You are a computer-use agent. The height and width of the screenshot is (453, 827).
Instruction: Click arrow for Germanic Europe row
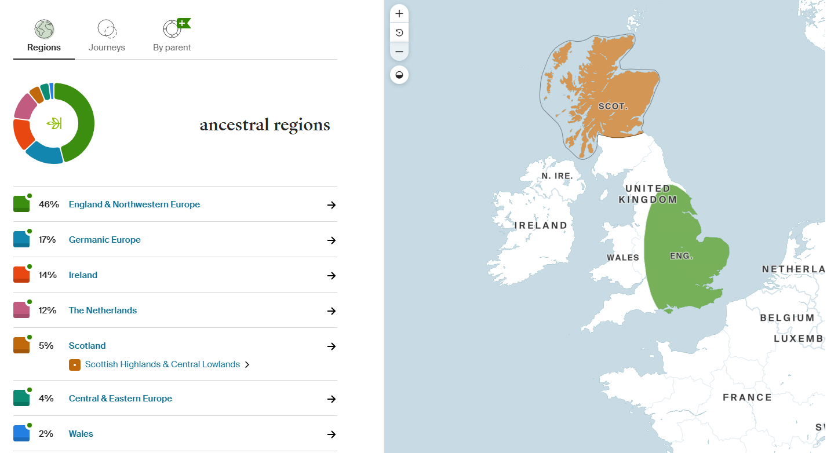(x=331, y=240)
